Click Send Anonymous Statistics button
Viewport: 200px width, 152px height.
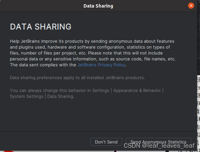(158, 142)
